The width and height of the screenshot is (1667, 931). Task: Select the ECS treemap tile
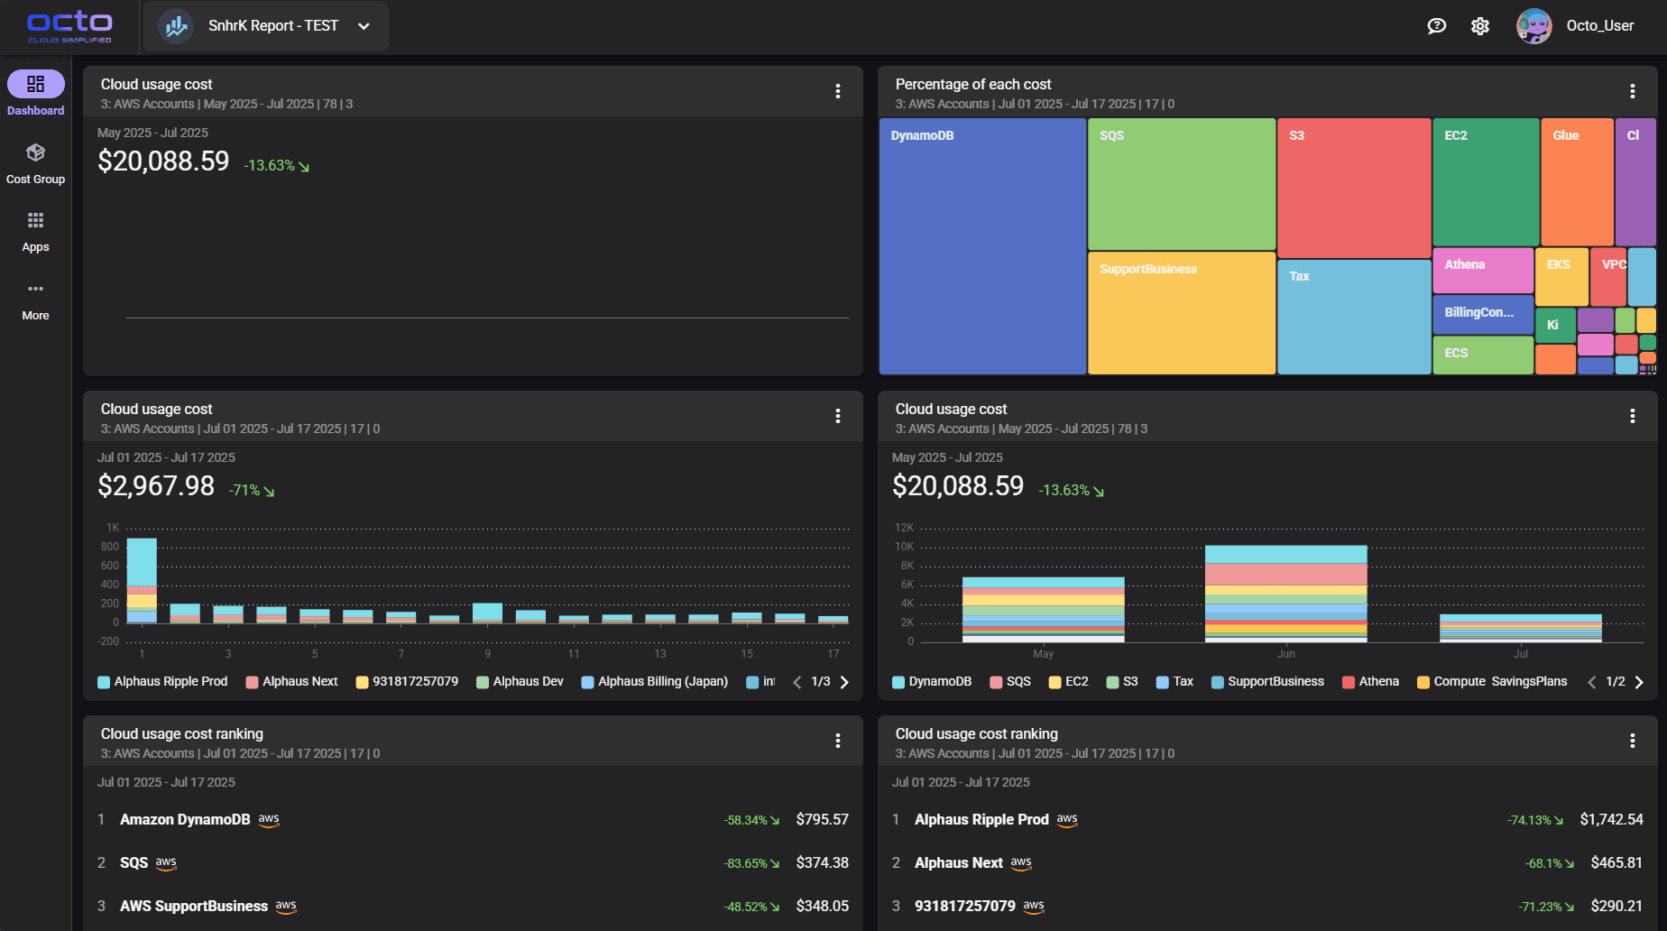[x=1483, y=355]
